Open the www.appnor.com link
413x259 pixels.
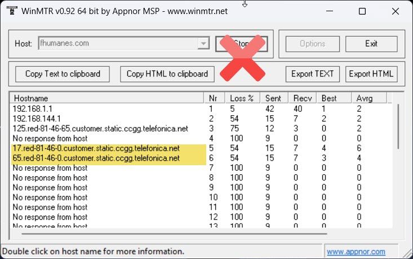(356, 252)
